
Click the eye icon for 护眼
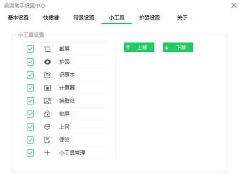click(x=47, y=62)
